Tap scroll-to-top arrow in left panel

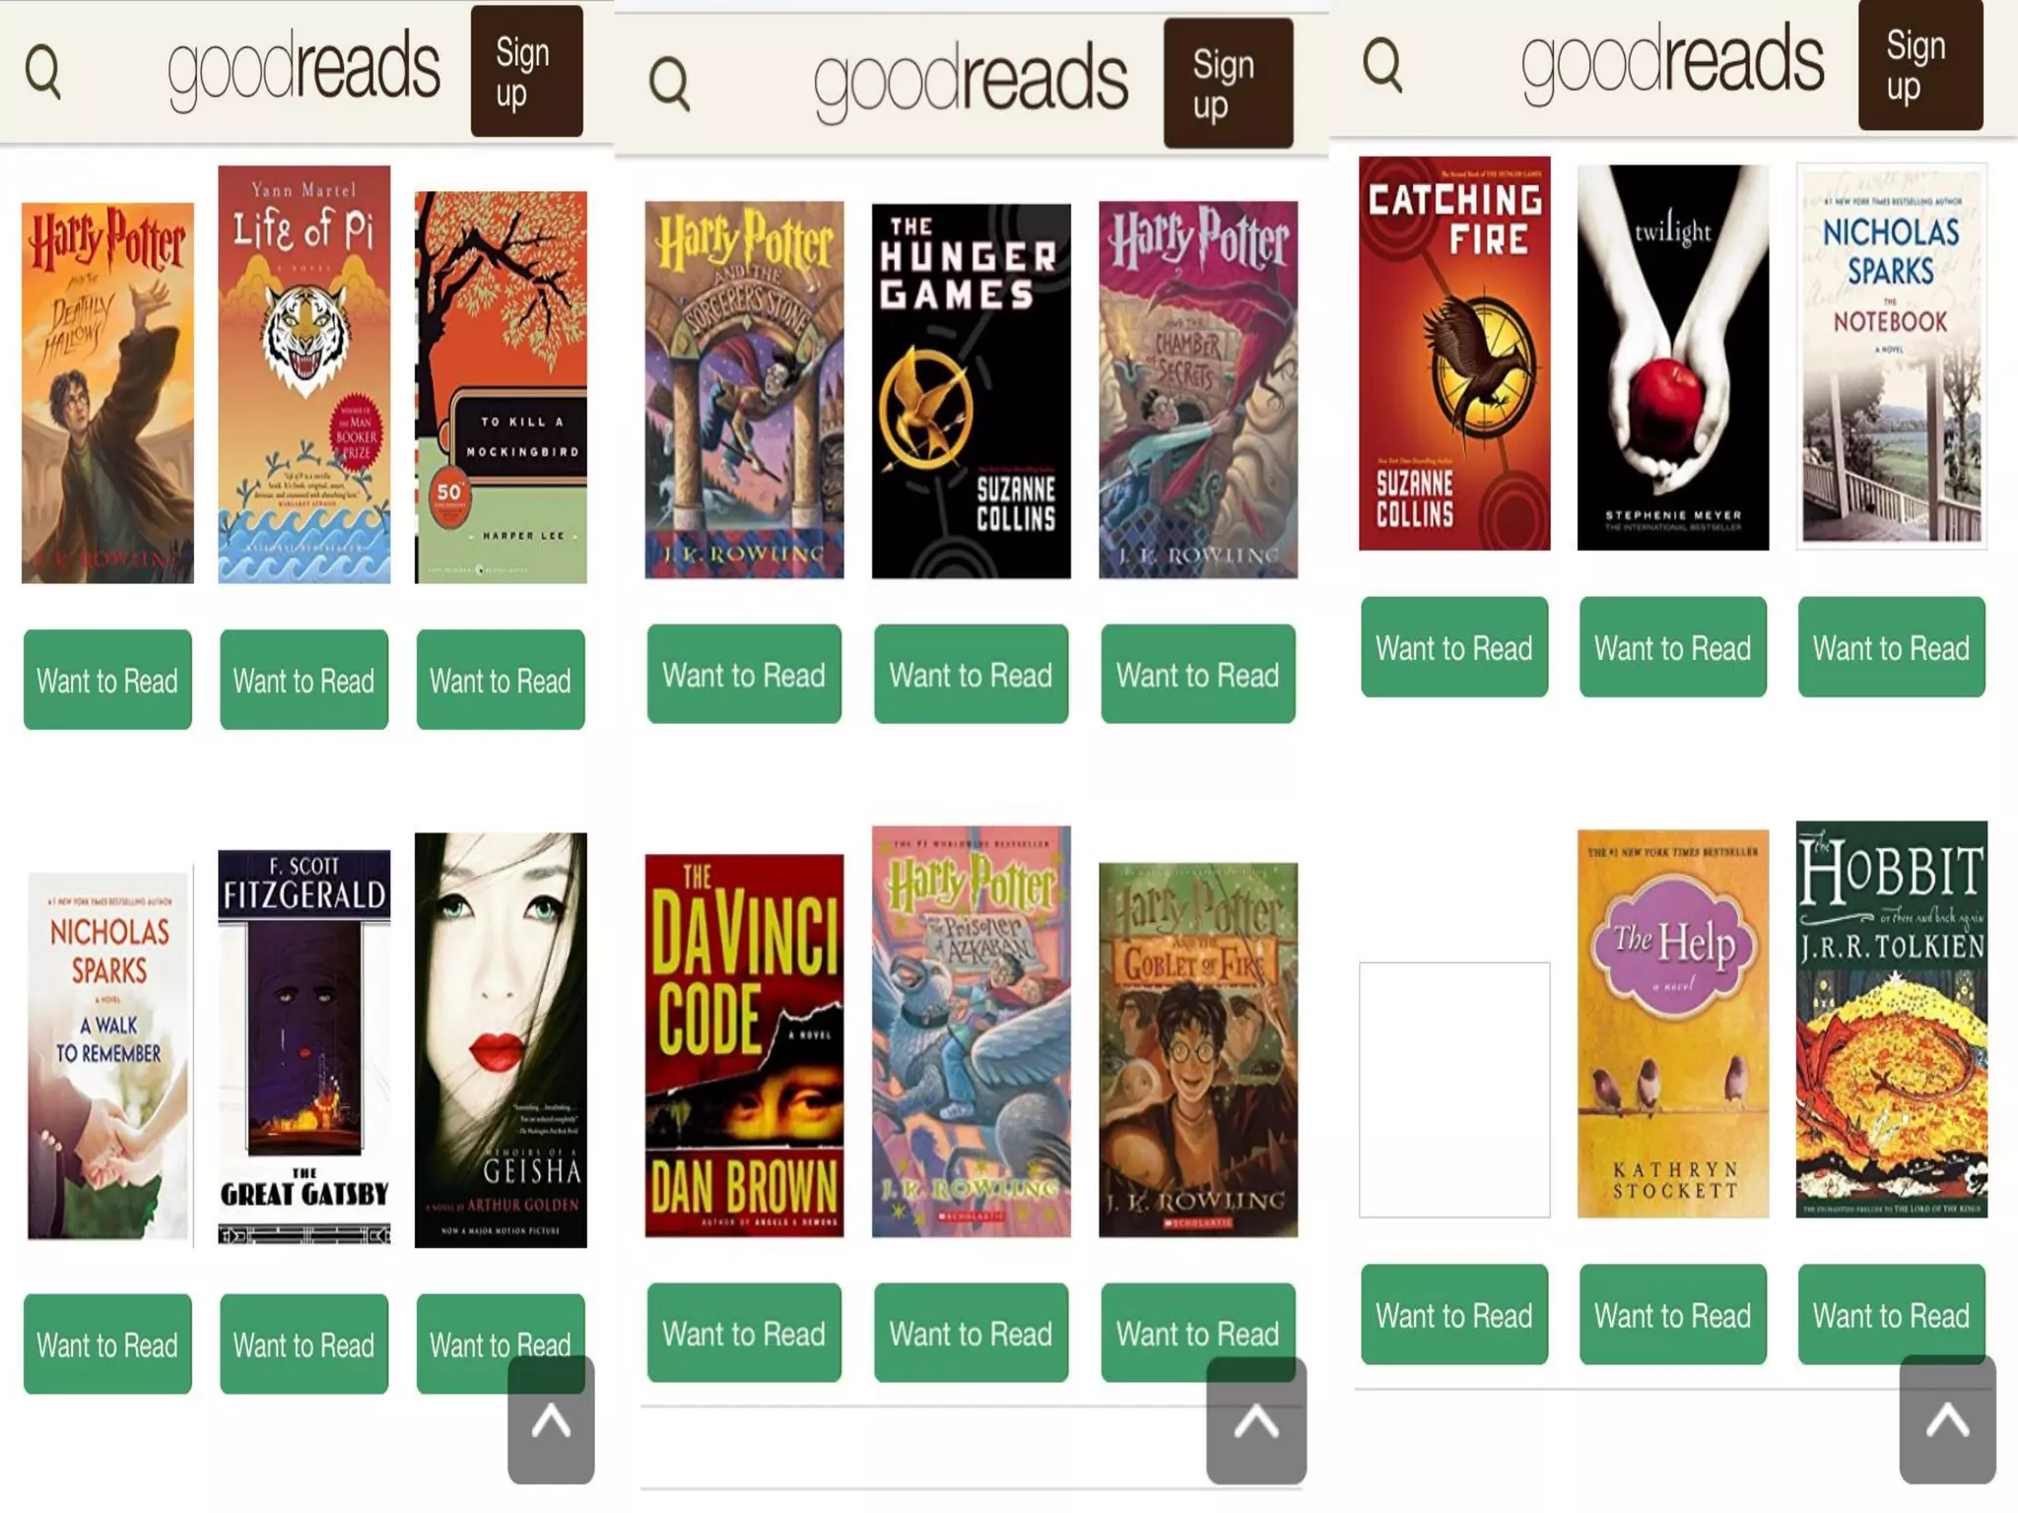click(551, 1419)
